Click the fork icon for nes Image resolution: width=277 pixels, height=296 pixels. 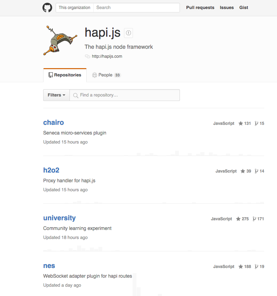tap(256, 267)
